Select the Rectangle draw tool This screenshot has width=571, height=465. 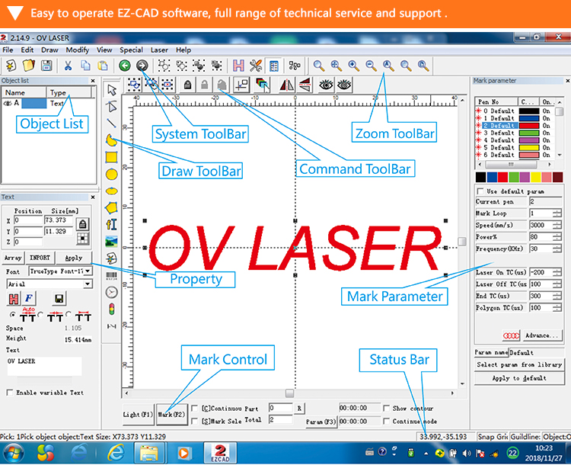111,157
